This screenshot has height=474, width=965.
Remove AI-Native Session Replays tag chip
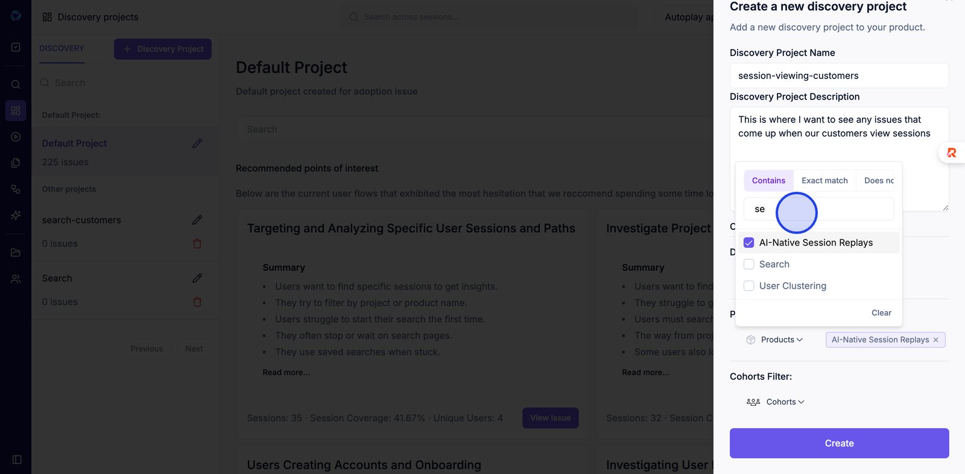point(936,340)
